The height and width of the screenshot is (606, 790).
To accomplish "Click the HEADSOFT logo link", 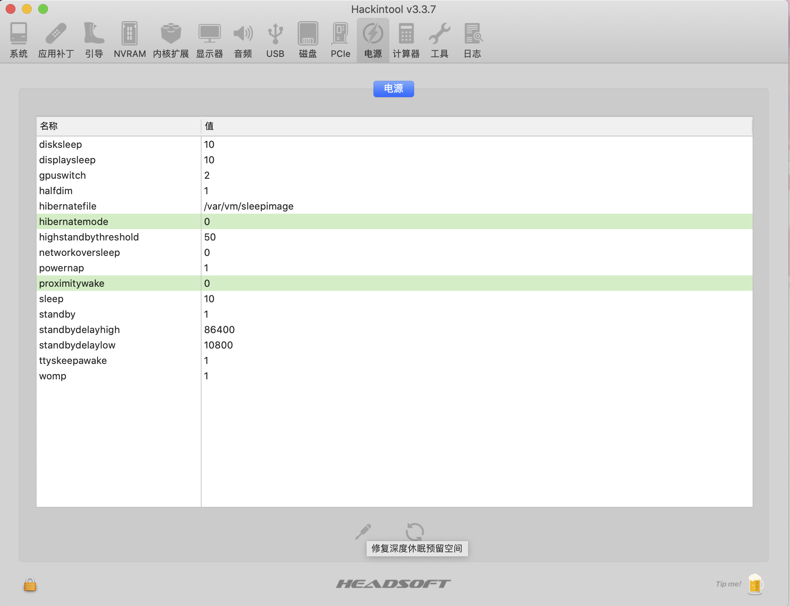I will pos(393,584).
